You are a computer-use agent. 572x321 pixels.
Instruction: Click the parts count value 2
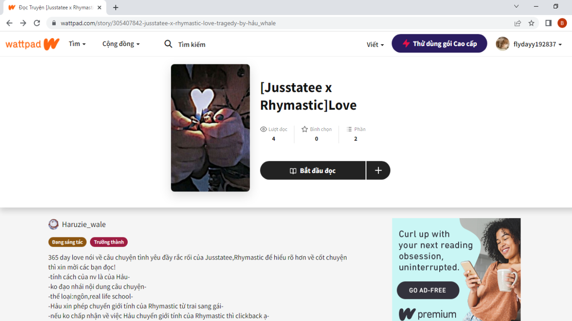356,139
